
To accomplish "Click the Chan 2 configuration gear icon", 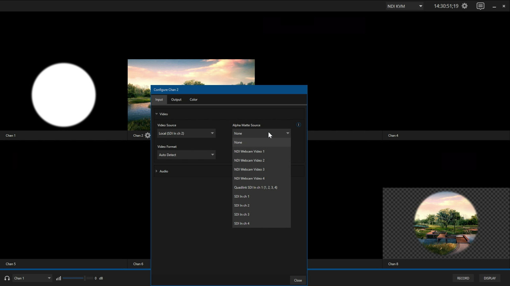I will 148,135.
